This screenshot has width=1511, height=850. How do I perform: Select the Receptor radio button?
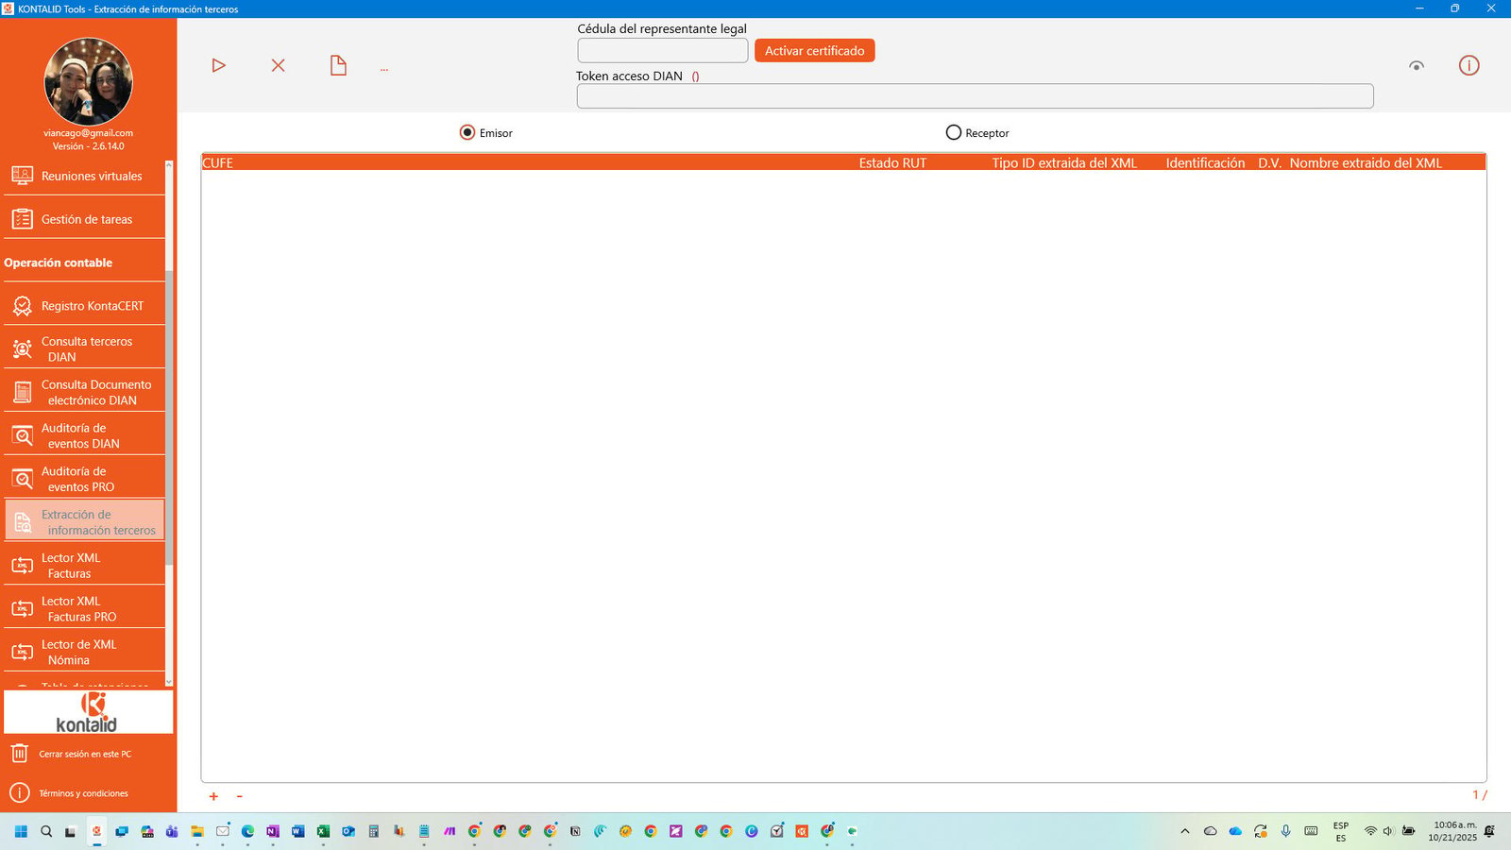954,132
